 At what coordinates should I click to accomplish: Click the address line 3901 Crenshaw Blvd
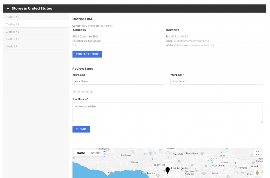[x=85, y=36]
